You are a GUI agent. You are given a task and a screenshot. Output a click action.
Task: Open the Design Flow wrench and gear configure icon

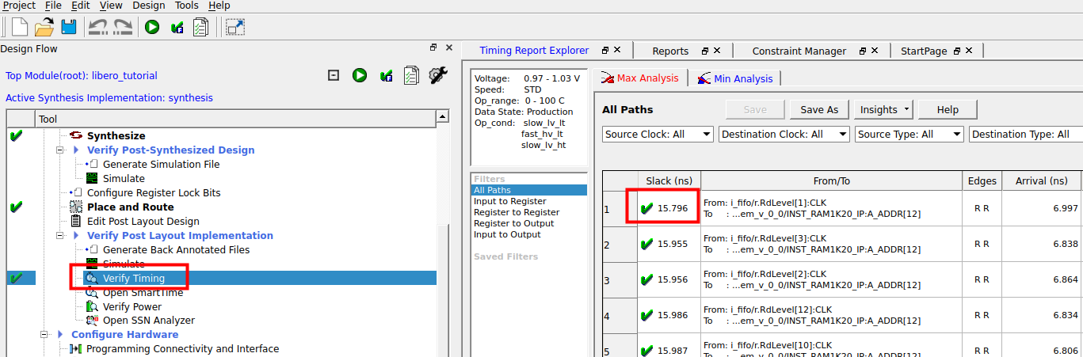(x=438, y=75)
